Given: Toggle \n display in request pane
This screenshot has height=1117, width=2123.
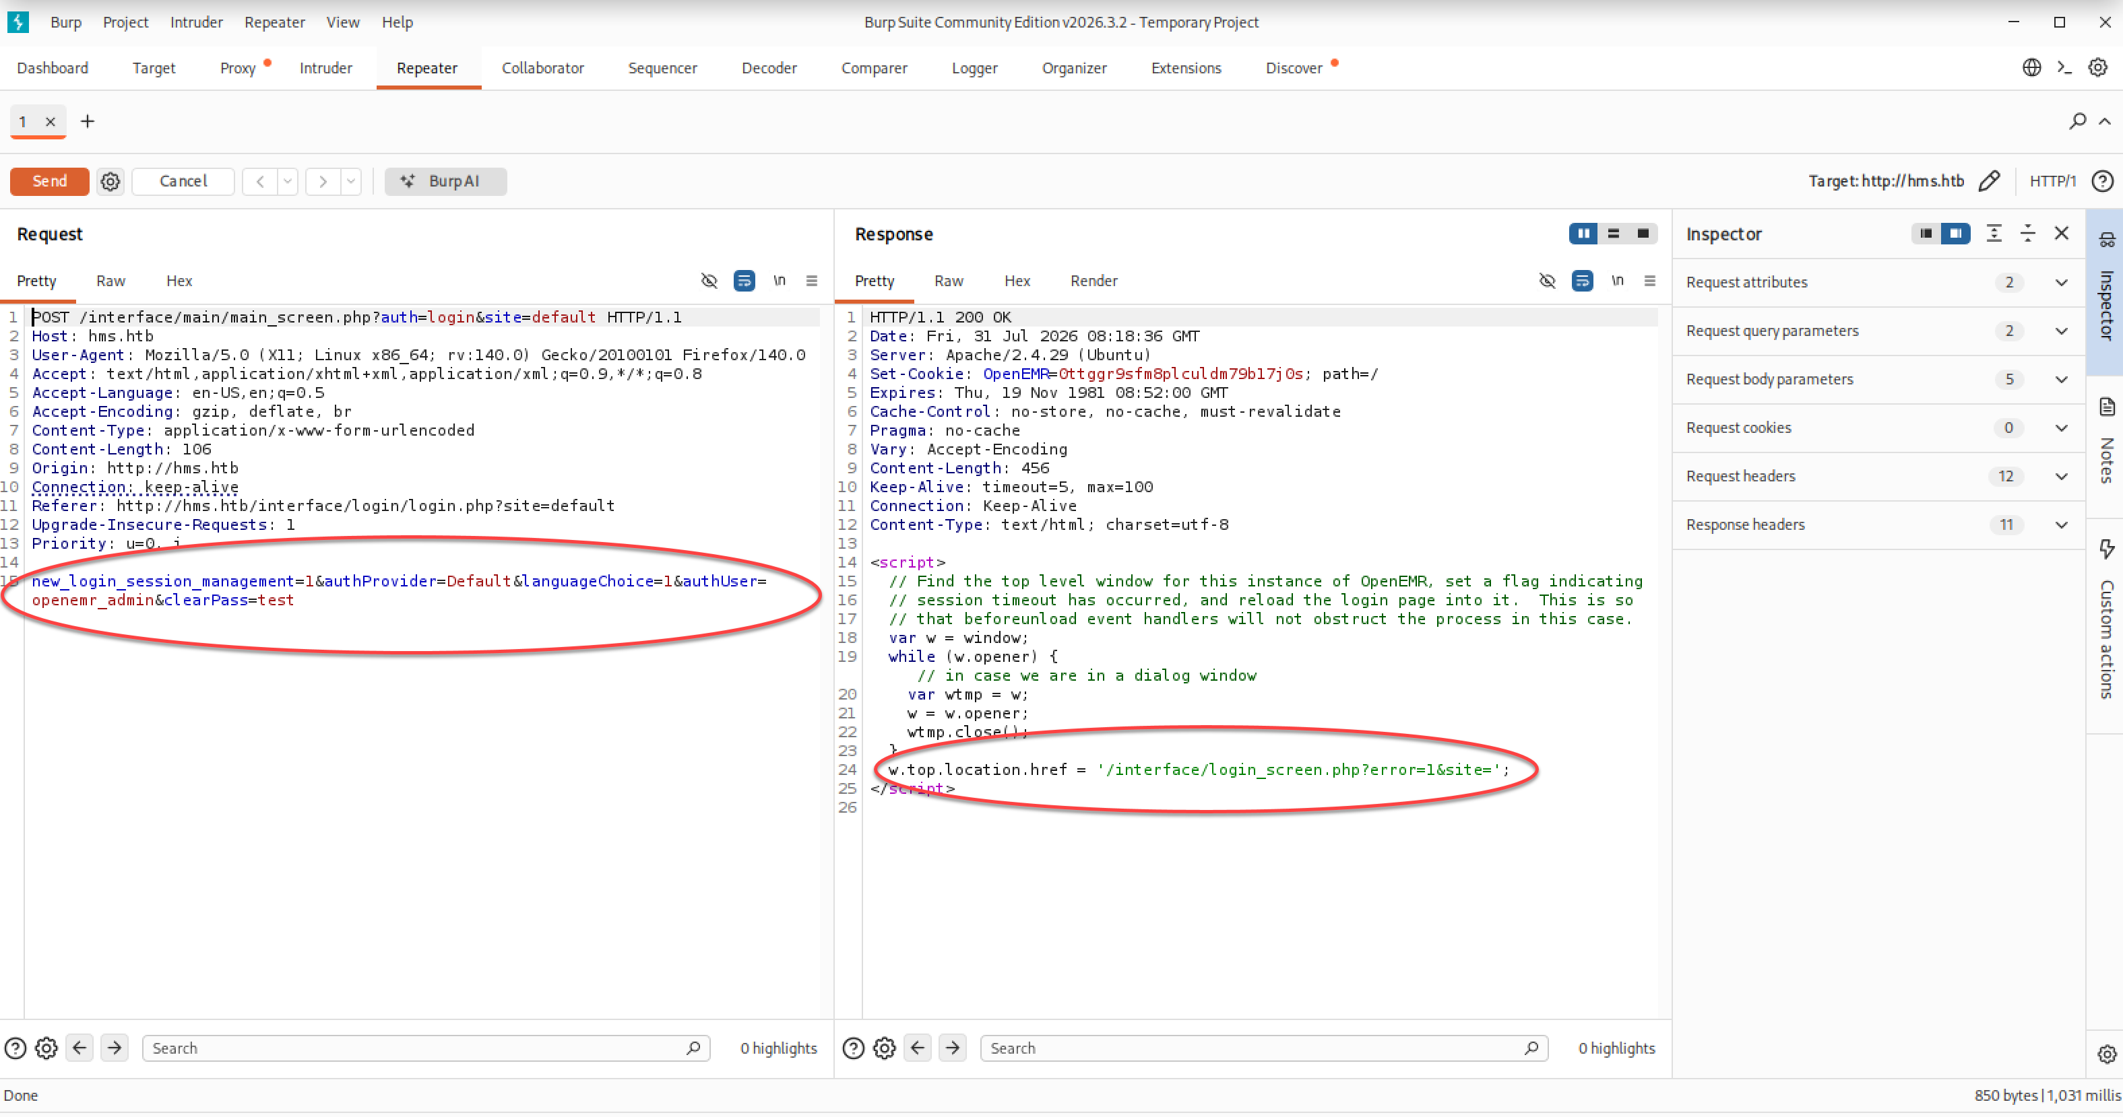Looking at the screenshot, I should tap(779, 281).
